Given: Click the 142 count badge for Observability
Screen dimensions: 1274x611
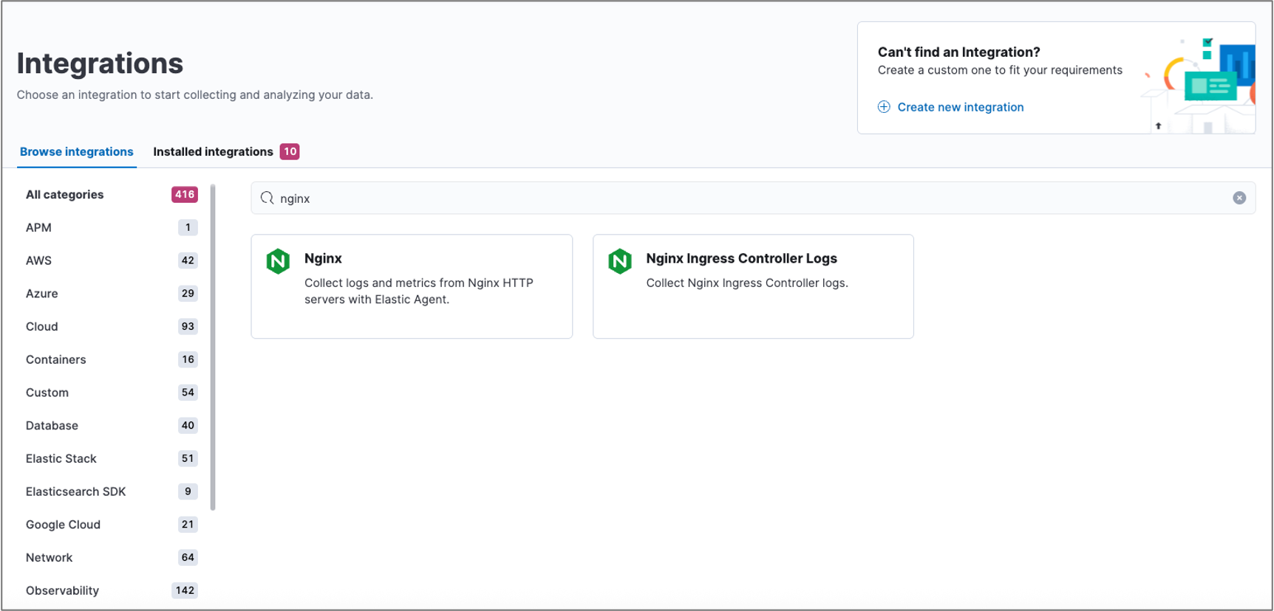Looking at the screenshot, I should click(185, 590).
